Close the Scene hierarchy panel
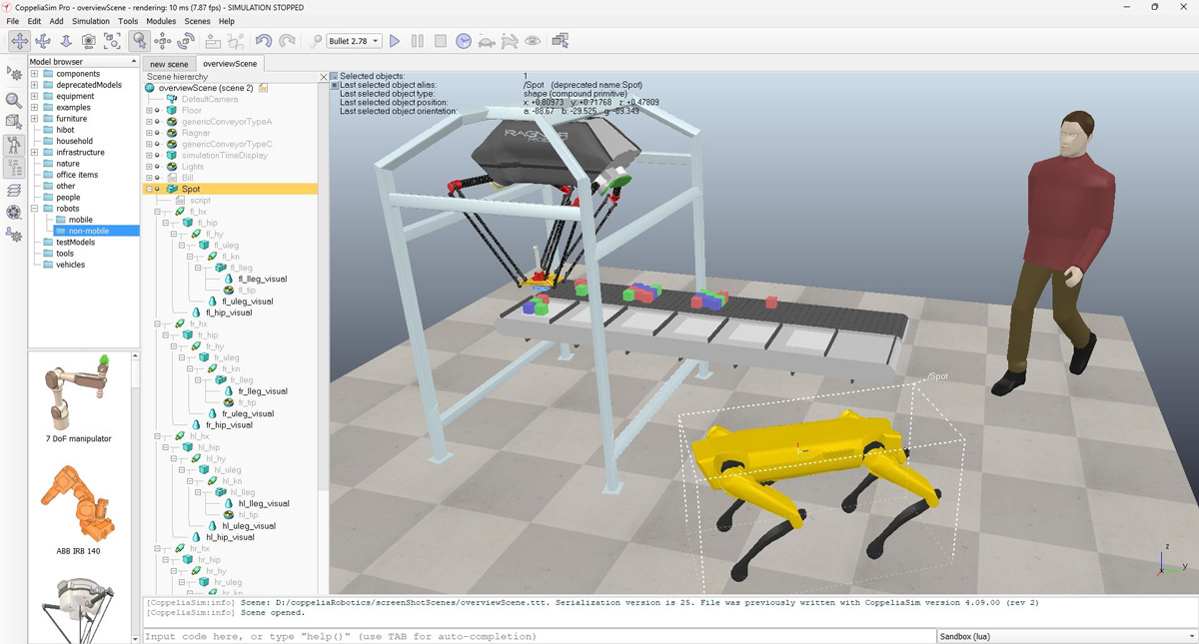 coord(324,77)
